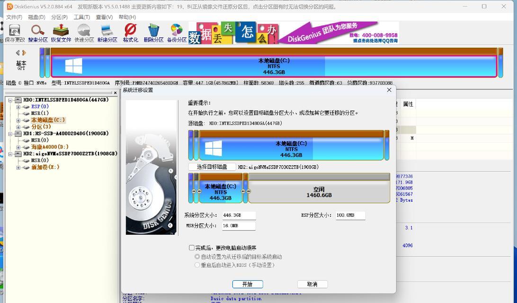Image resolution: width=517 pixels, height=303 pixels.
Task: Choose the 重启后自动进入BIOS radio option
Action: [197, 265]
